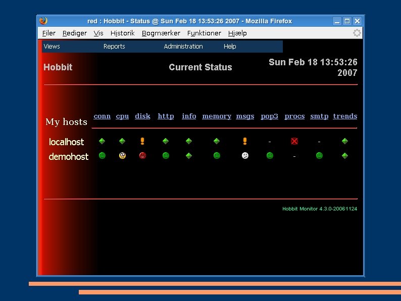401x301 pixels.
Task: Click demohost disk red face icon
Action: click(x=142, y=155)
